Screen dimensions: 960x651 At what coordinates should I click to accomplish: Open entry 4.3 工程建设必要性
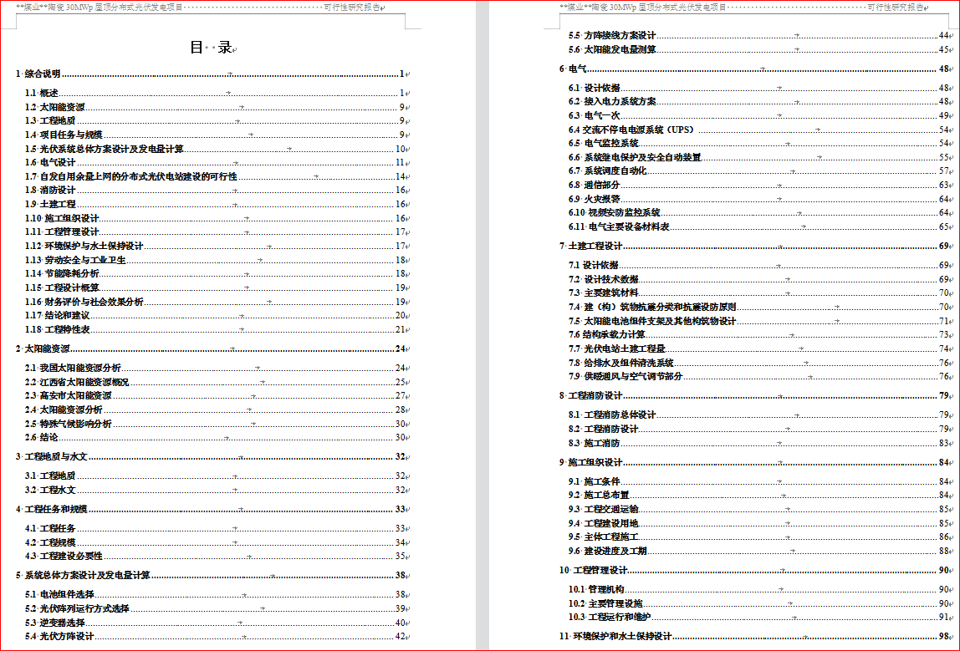tap(71, 556)
